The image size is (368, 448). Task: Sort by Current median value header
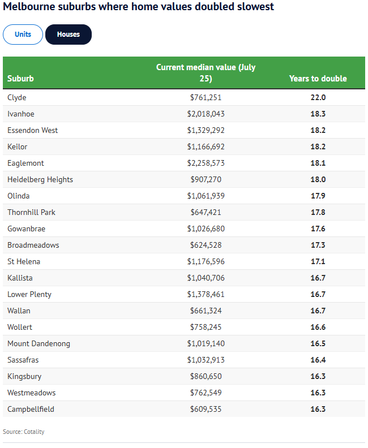[x=206, y=73]
